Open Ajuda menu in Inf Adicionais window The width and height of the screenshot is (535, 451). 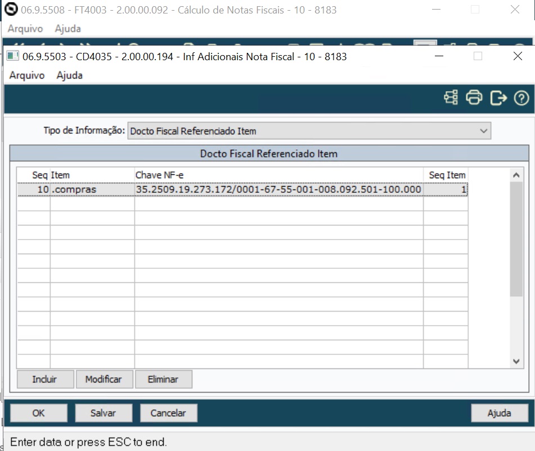pos(69,75)
